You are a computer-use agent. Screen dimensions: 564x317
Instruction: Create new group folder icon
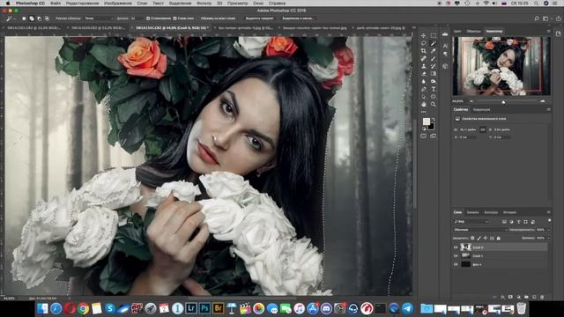tap(526, 297)
